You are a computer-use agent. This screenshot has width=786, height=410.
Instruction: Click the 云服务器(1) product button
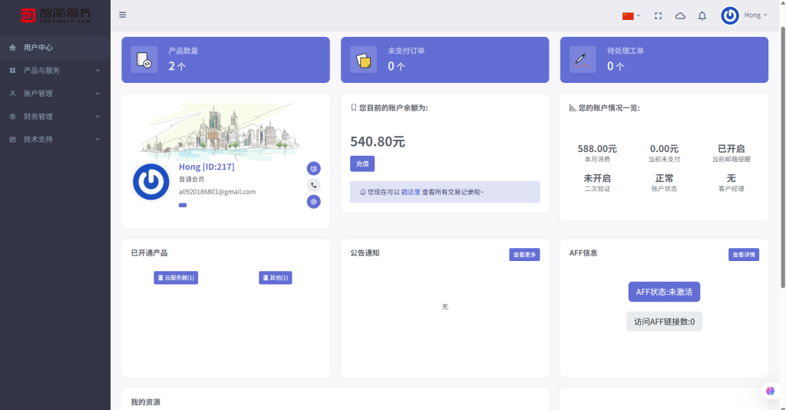tap(176, 278)
